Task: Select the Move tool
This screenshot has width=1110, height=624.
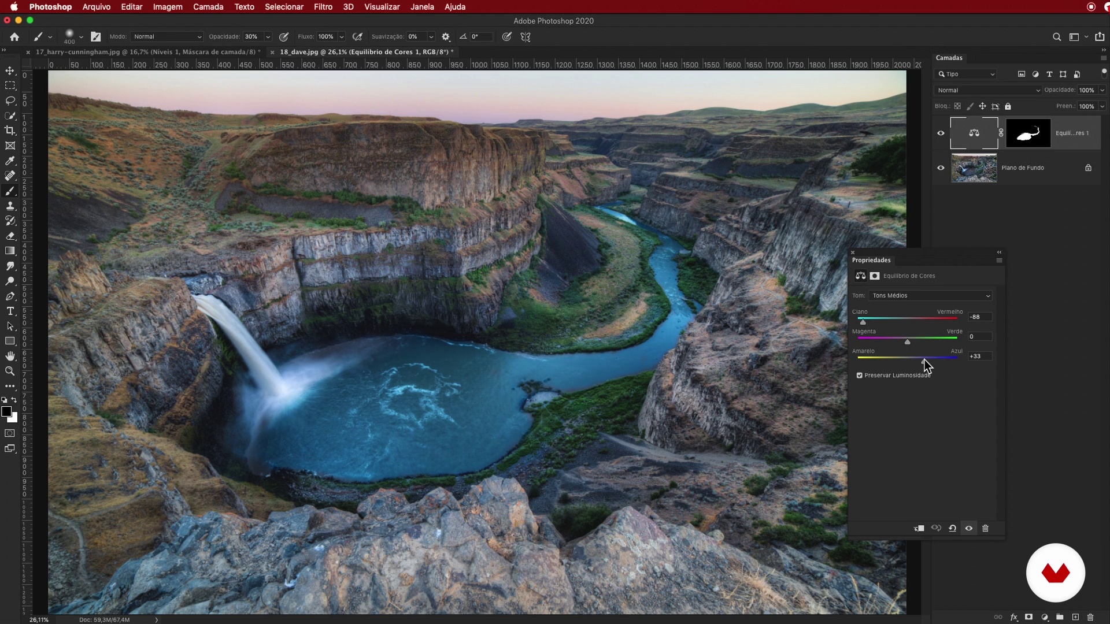Action: pyautogui.click(x=10, y=70)
